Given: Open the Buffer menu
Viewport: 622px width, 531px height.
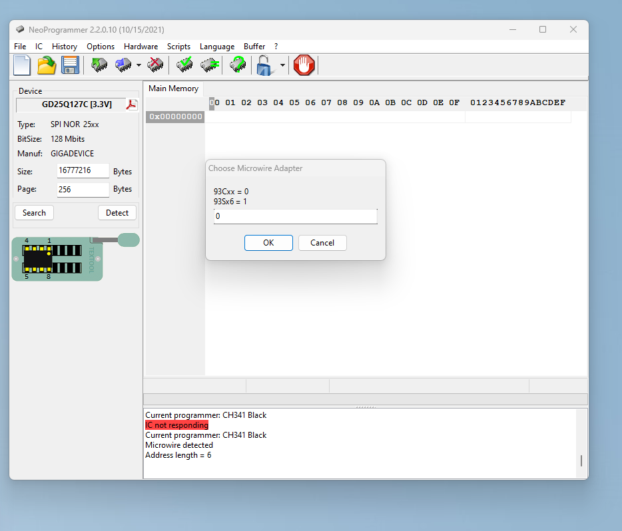Looking at the screenshot, I should [254, 47].
